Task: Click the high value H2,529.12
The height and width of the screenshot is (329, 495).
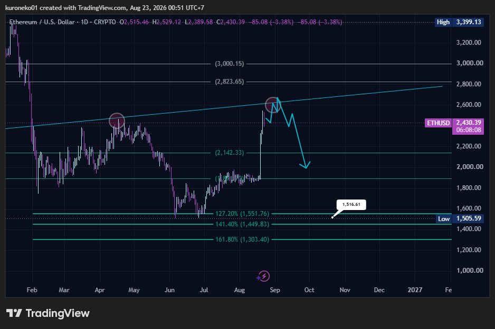Action: tap(167, 22)
